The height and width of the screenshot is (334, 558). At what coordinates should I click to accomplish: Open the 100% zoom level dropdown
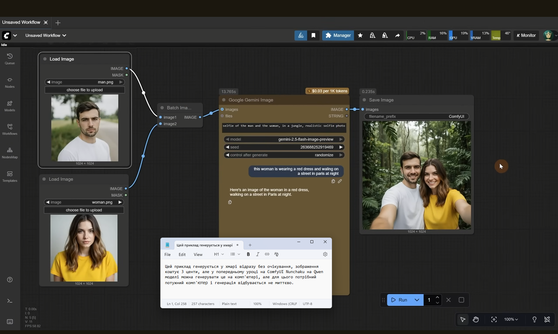point(511,319)
